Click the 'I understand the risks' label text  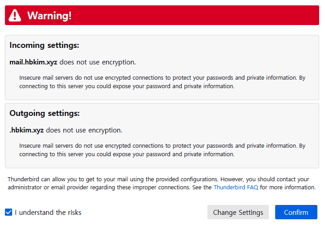coord(48,213)
